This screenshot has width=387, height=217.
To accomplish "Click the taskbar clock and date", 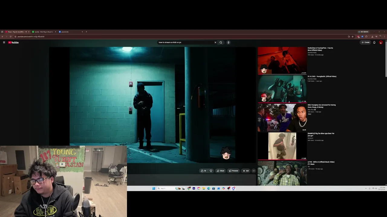I will click(382, 188).
